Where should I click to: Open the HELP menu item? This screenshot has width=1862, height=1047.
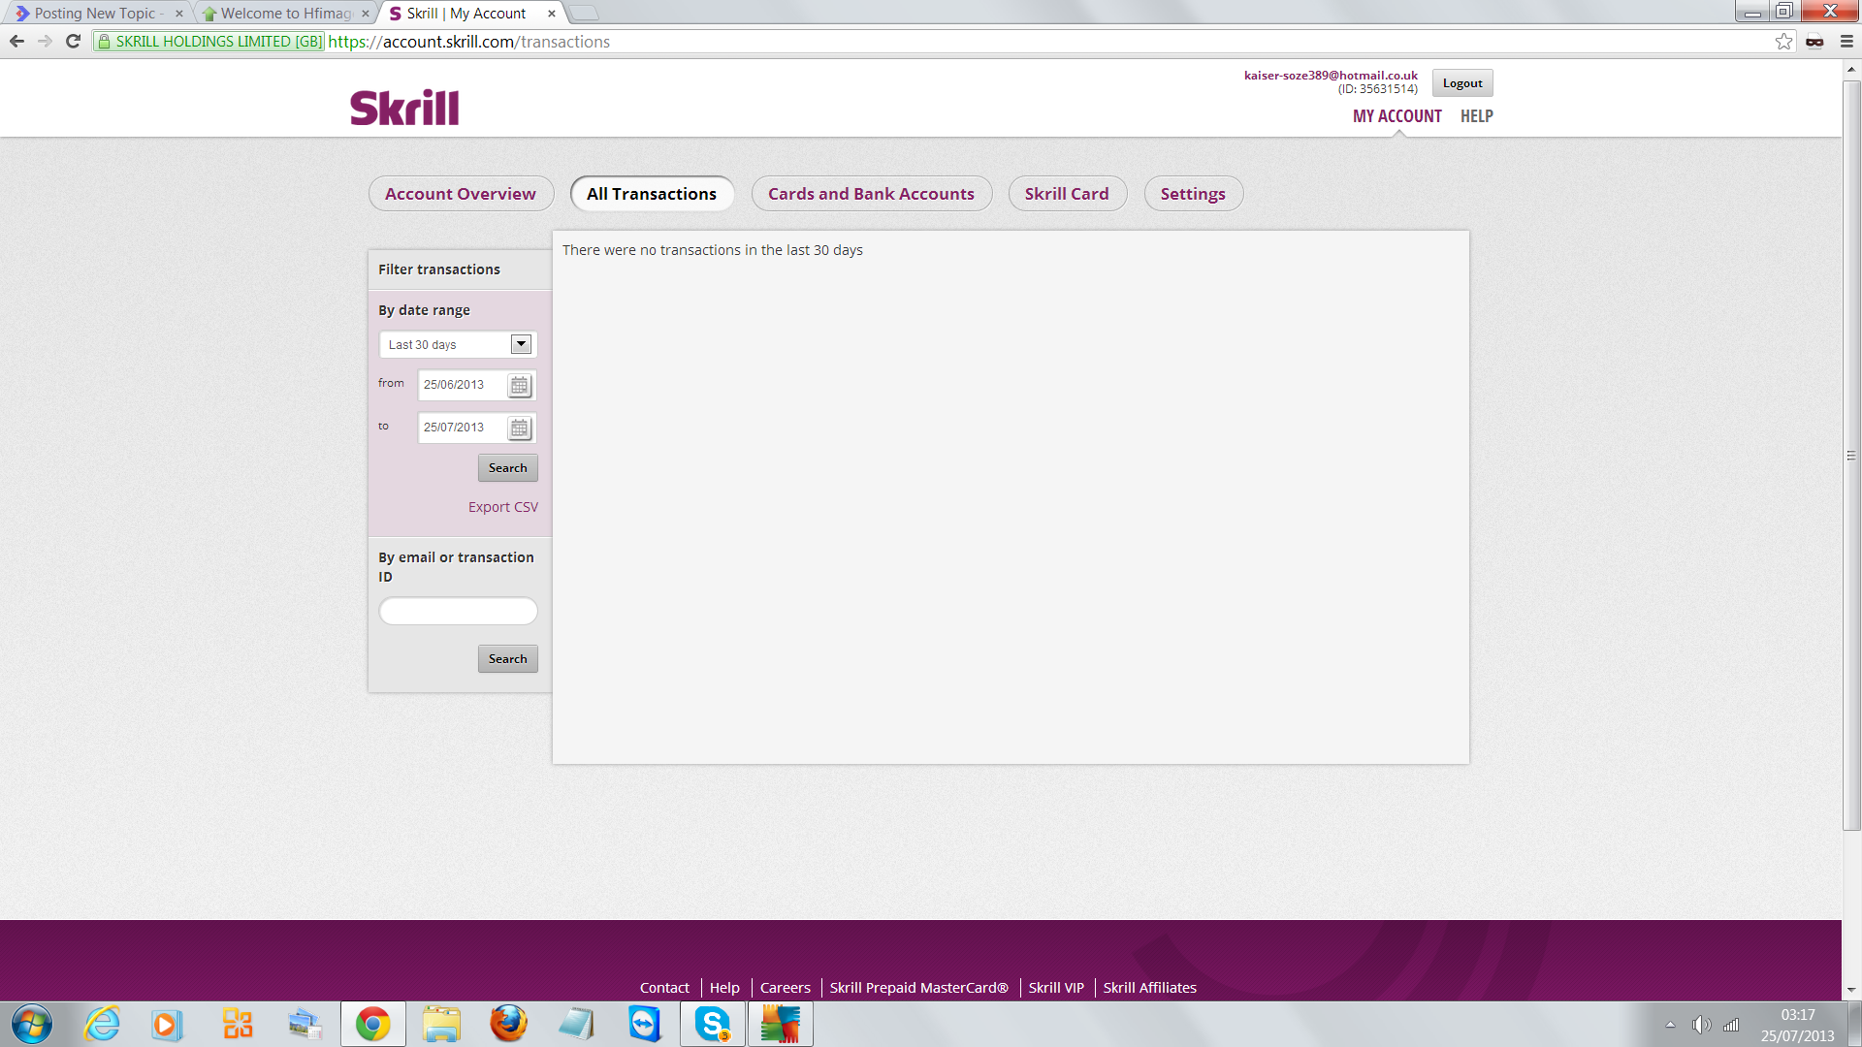point(1477,116)
